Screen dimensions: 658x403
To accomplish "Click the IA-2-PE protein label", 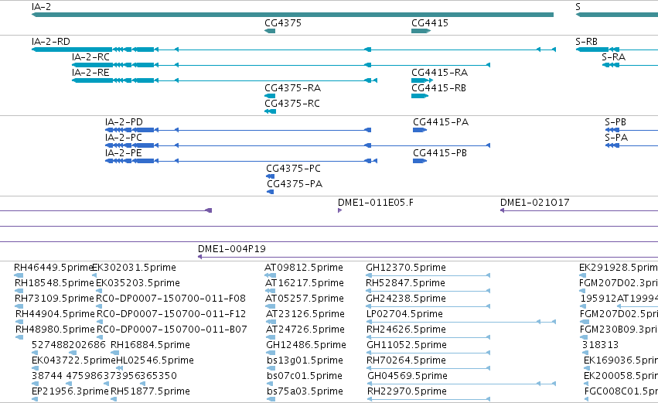I will 124,153.
